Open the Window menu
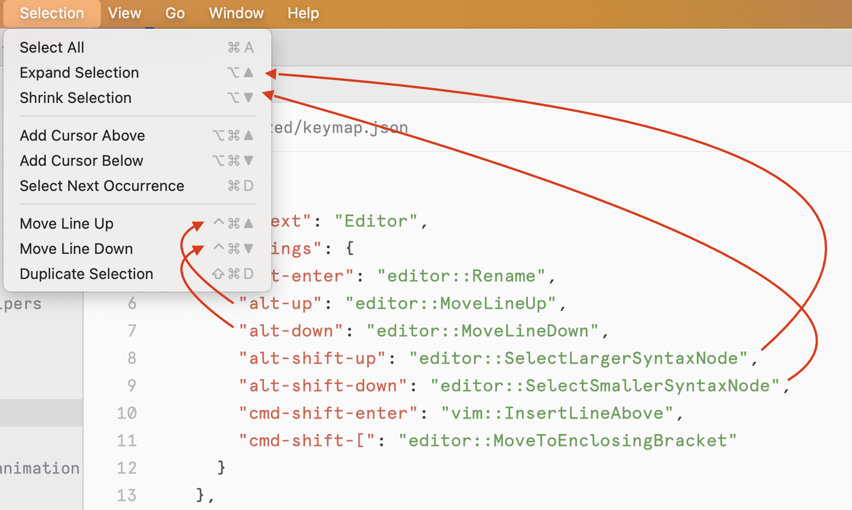The image size is (852, 510). (236, 13)
